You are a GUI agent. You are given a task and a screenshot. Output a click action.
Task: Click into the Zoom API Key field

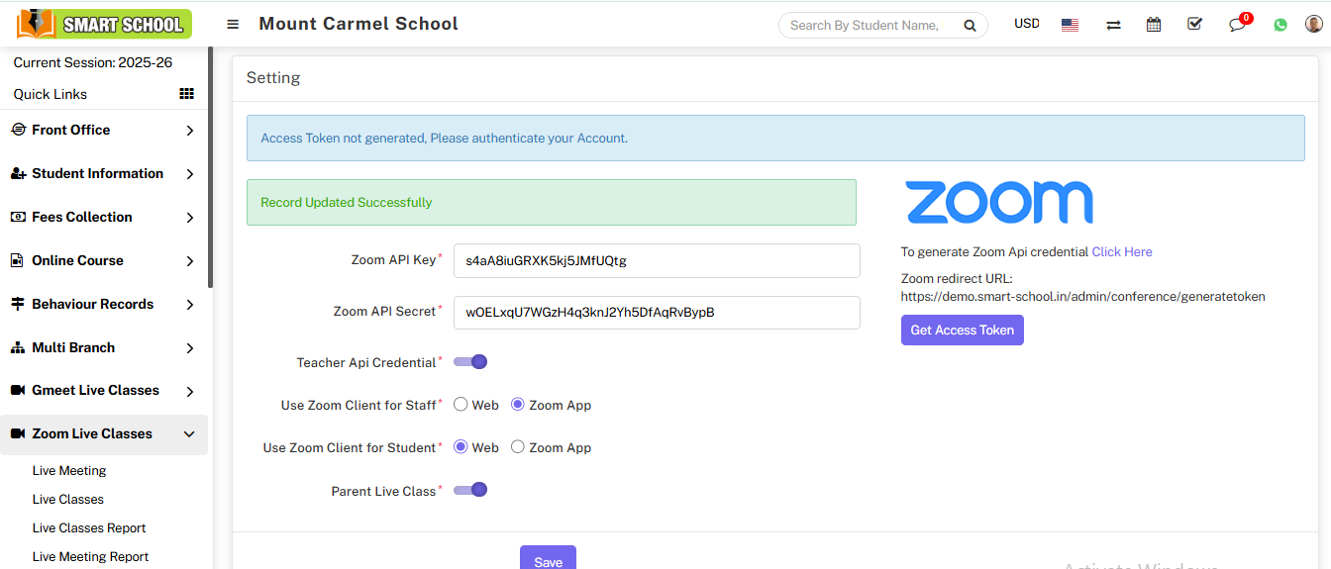click(x=657, y=261)
